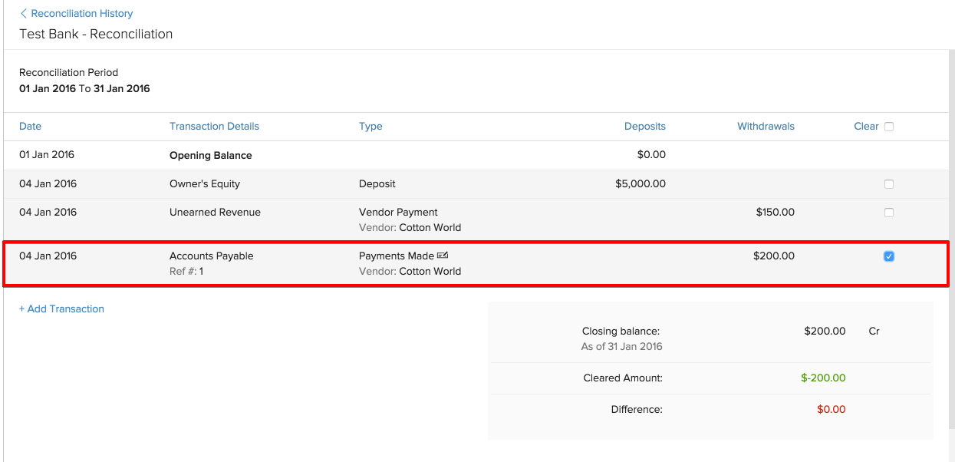Uncheck the Accounts Payable cleared checkbox

point(889,256)
